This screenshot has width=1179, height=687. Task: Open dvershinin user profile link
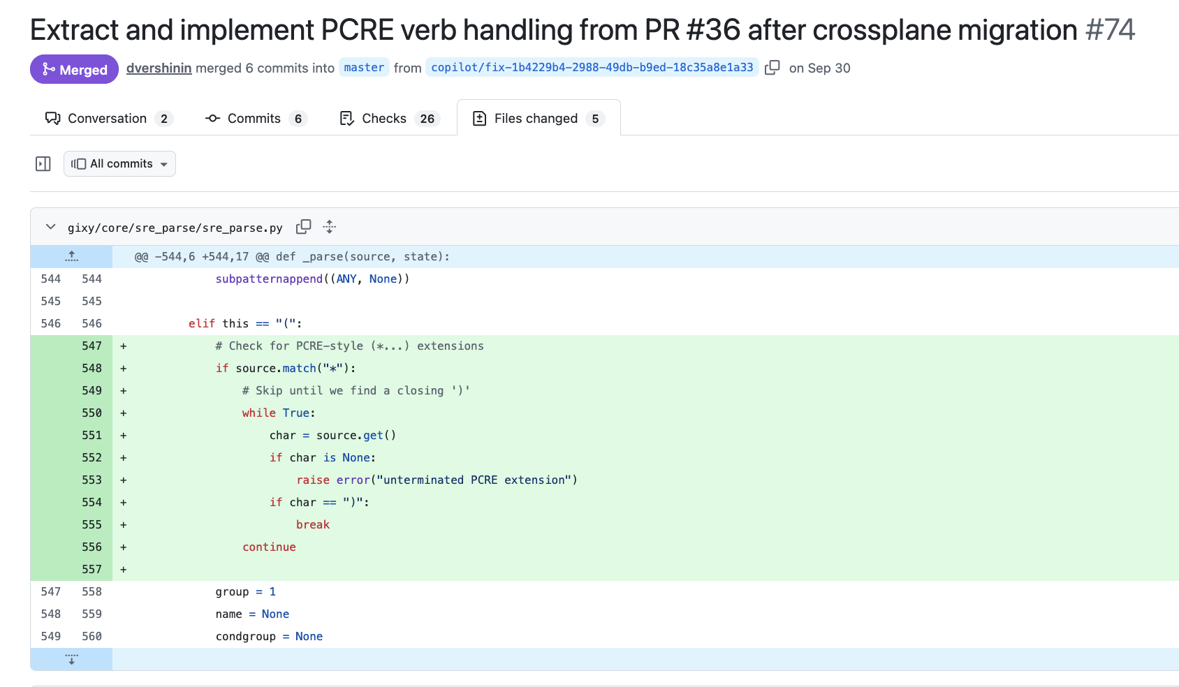pyautogui.click(x=159, y=68)
